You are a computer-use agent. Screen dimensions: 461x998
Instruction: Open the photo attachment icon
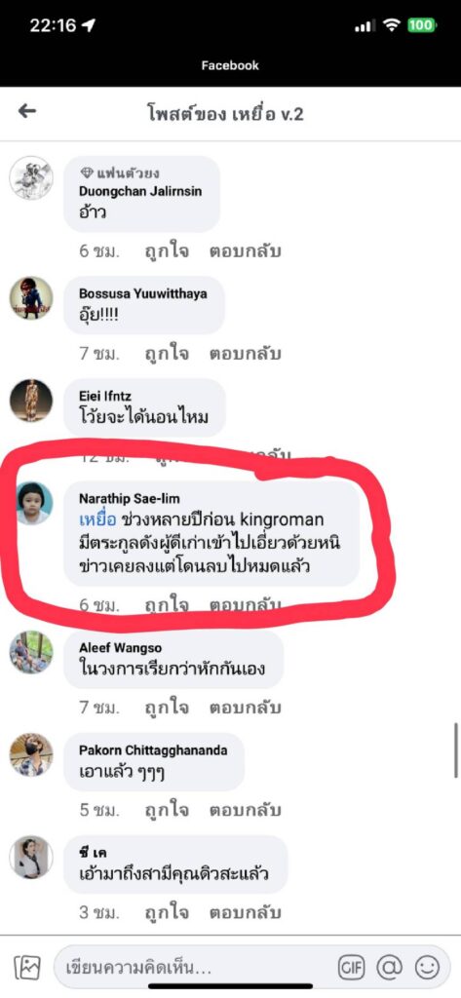tap(27, 968)
